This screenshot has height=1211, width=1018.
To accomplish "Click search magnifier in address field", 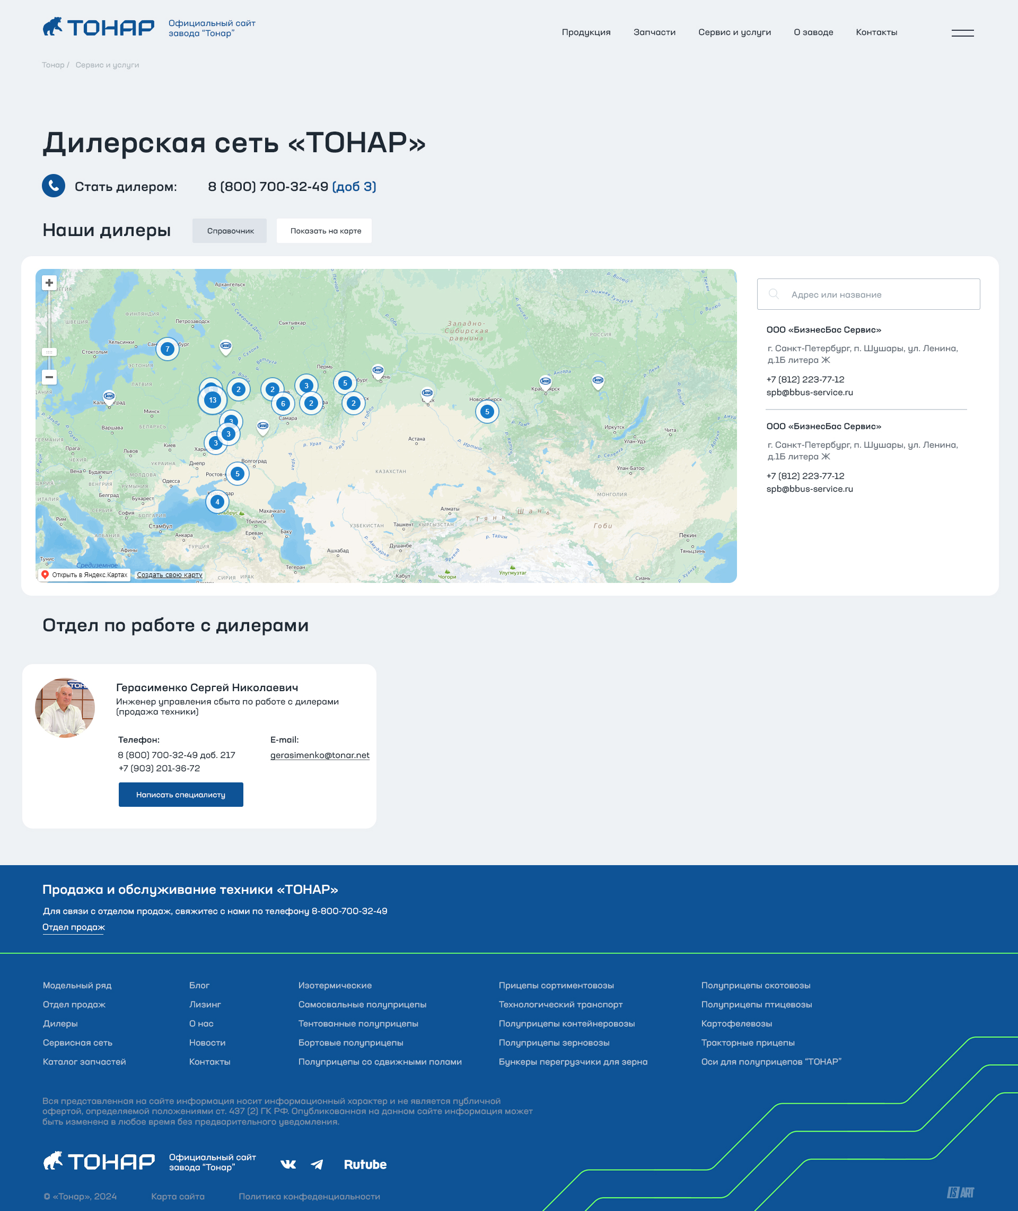I will pos(774,294).
